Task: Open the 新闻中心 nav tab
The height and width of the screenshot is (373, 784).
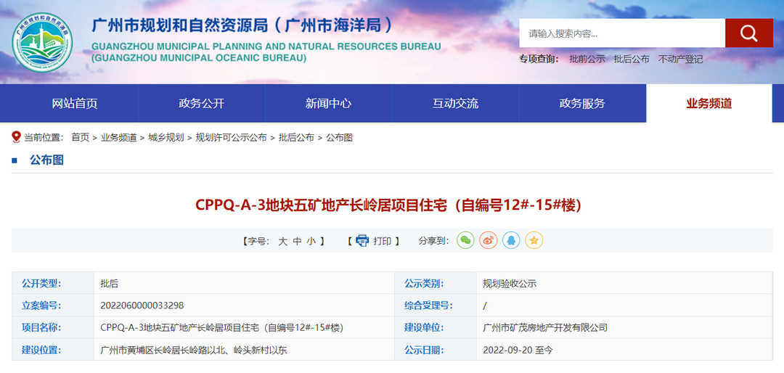Action: pyautogui.click(x=329, y=104)
